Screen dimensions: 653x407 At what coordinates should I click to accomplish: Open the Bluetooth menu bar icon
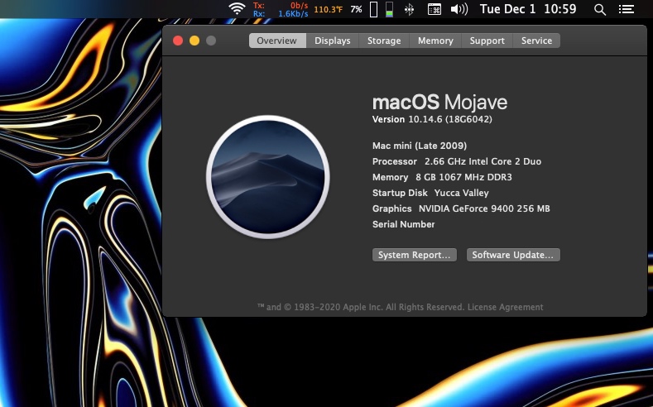point(410,9)
